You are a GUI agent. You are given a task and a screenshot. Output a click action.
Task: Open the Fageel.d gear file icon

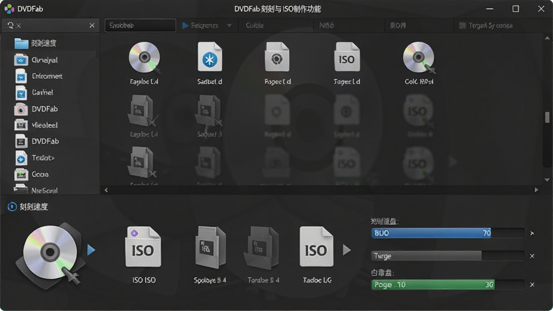point(277,57)
